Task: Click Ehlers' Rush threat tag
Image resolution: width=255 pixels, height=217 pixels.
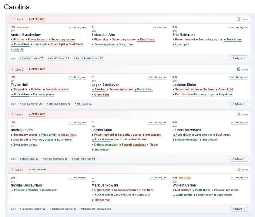Action: click(63, 140)
